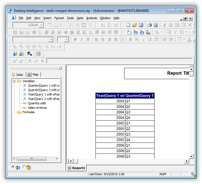202x184 pixels.
Task: Click the font color A icon
Action: coord(189,39)
